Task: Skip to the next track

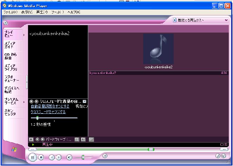Action: click(59, 157)
